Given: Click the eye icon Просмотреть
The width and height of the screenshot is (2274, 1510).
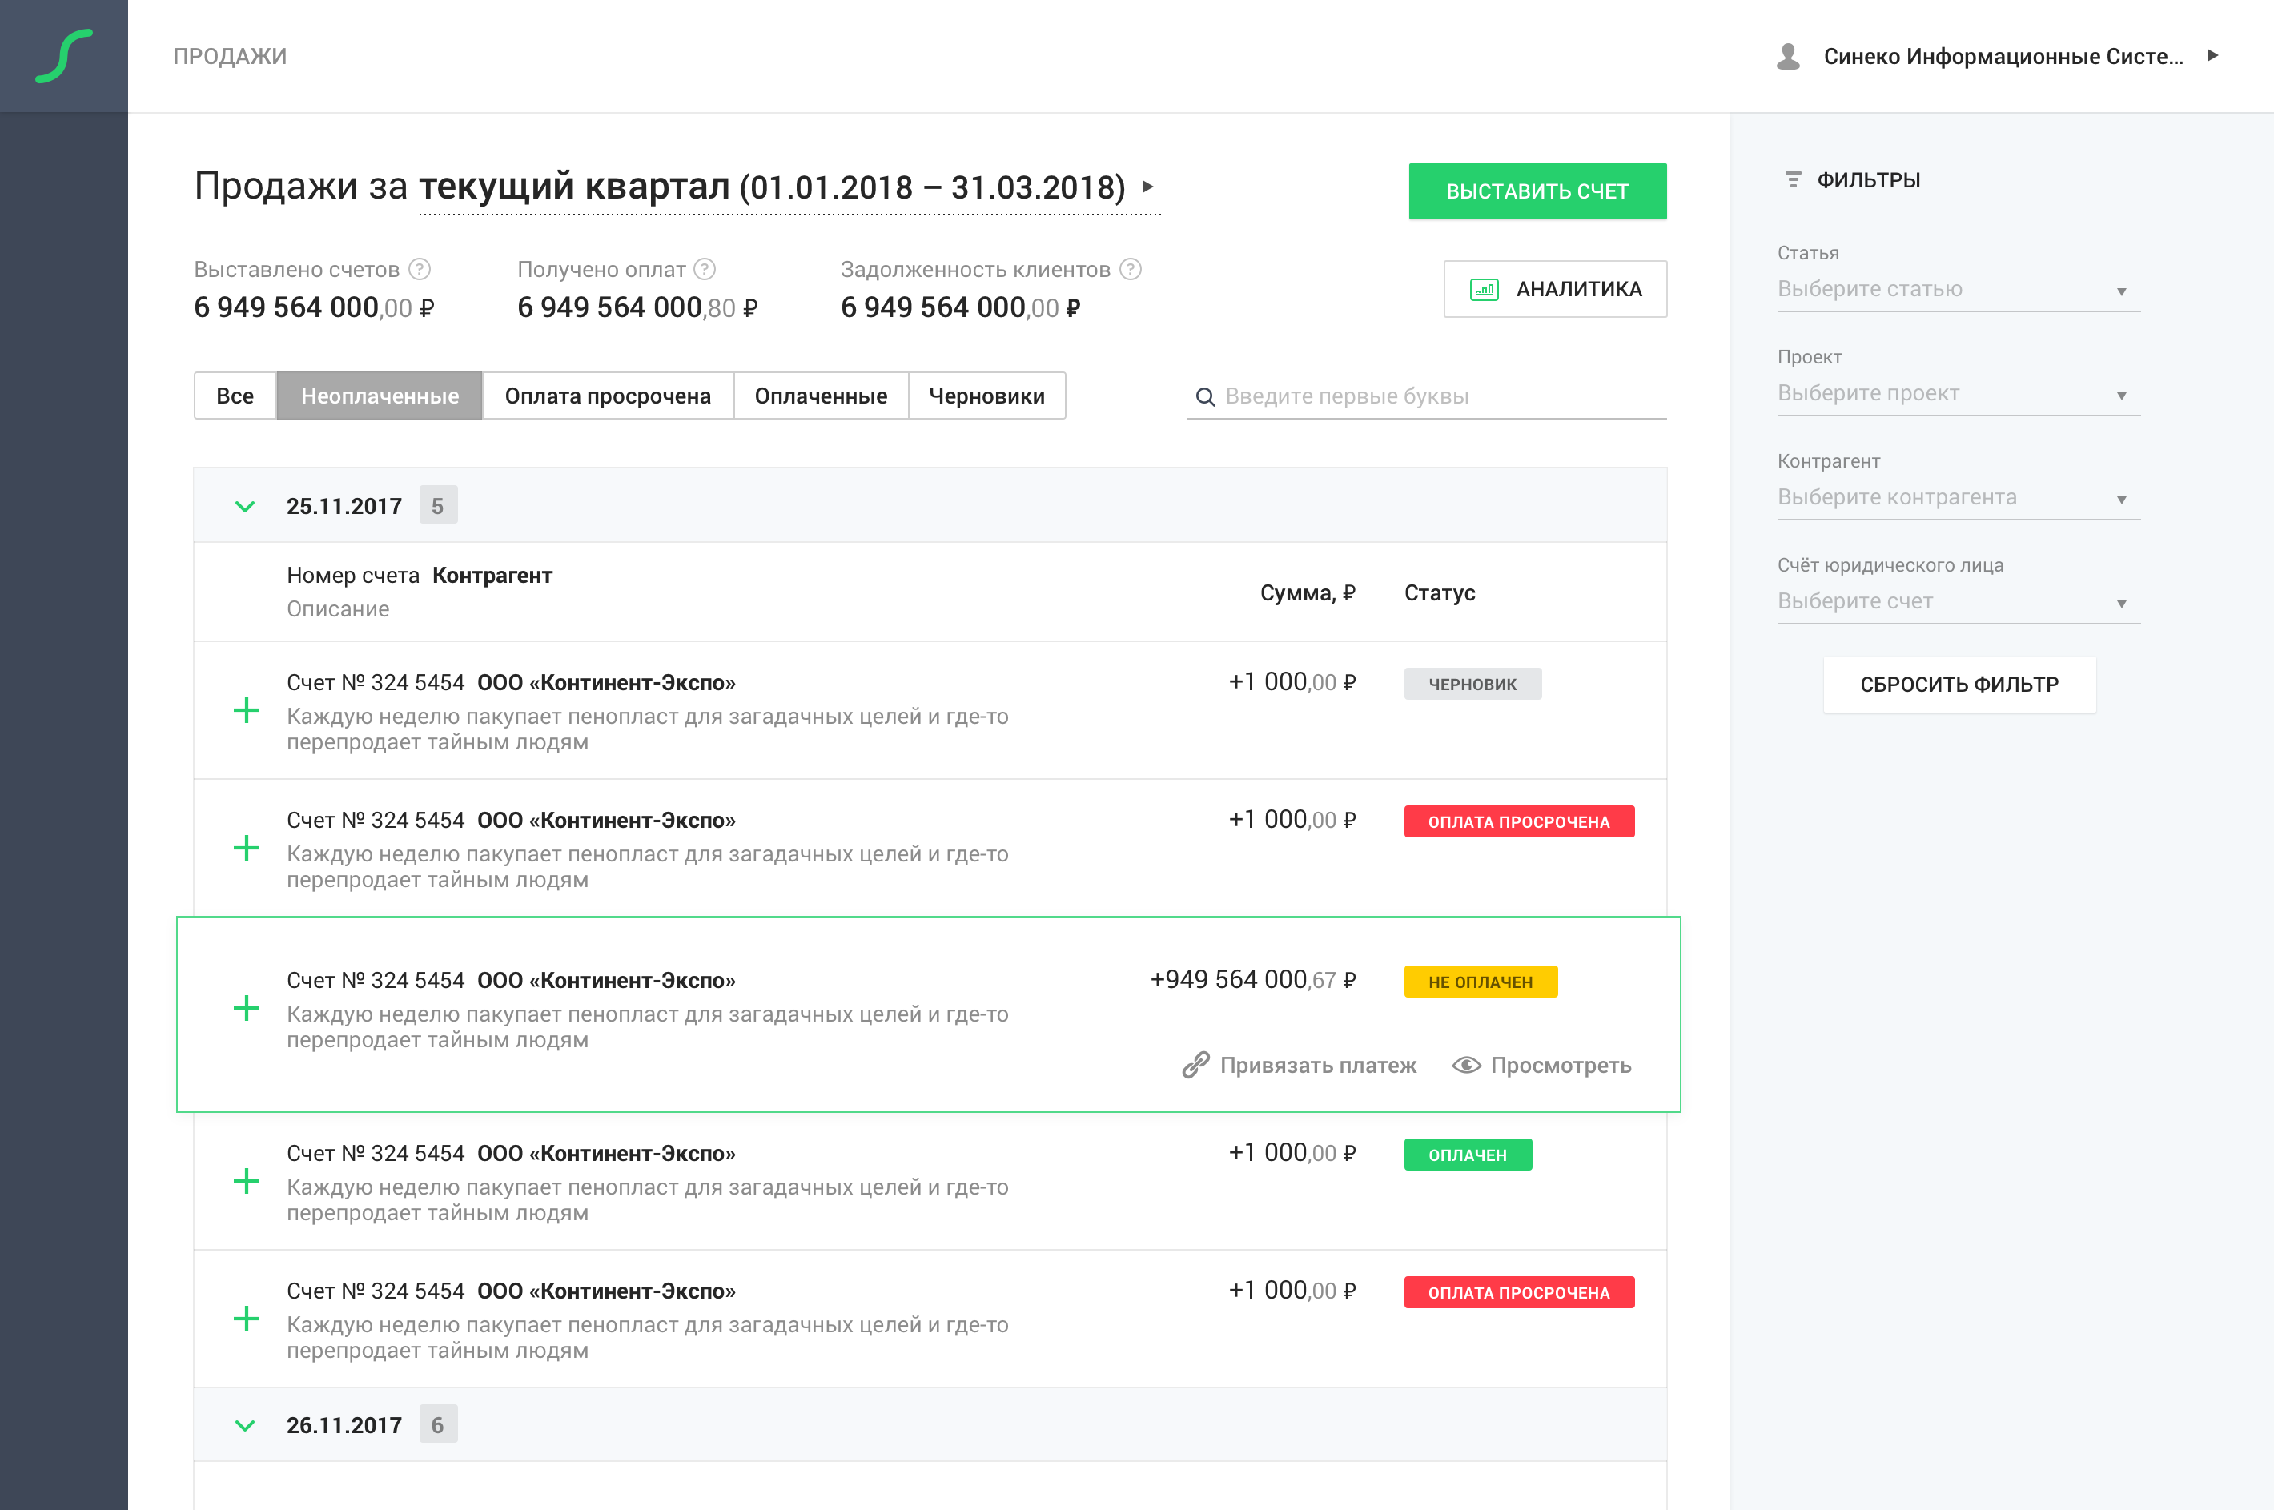Looking at the screenshot, I should [x=1466, y=1065].
